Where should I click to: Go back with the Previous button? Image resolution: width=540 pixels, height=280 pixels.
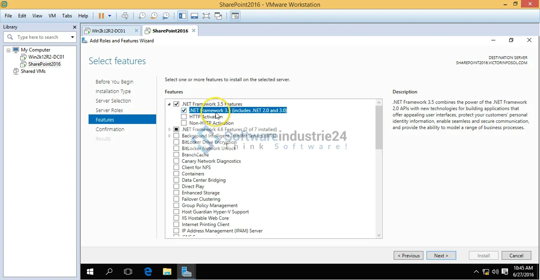pos(408,256)
